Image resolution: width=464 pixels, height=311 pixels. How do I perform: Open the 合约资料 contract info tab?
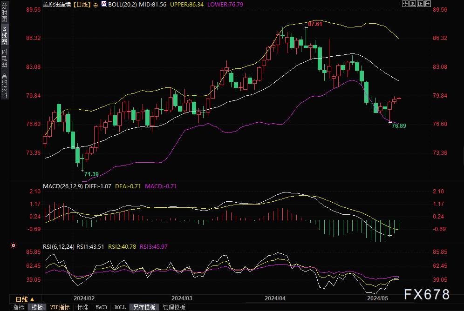[x=4, y=85]
